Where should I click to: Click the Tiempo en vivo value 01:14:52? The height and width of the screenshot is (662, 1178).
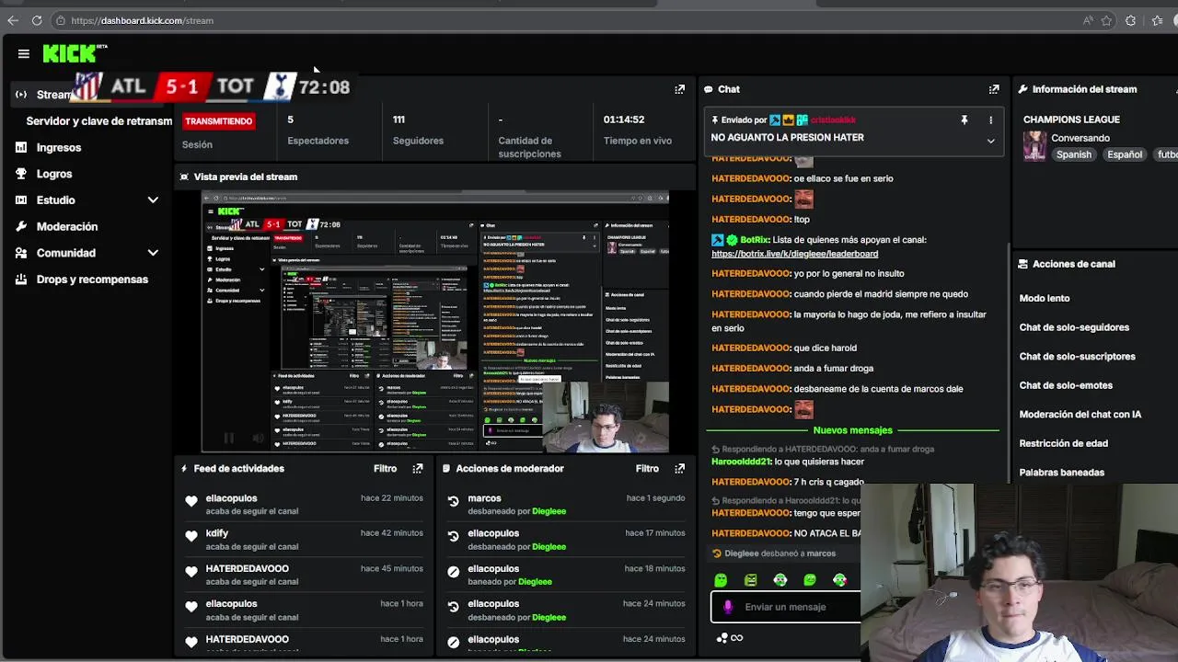click(624, 120)
